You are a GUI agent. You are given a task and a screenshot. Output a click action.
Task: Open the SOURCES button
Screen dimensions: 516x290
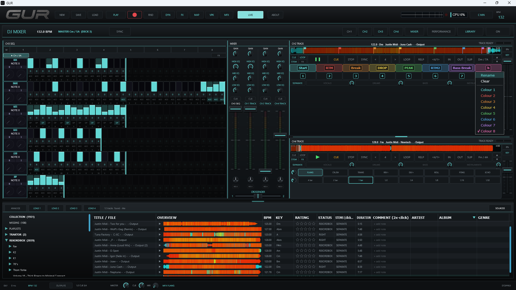point(500,208)
